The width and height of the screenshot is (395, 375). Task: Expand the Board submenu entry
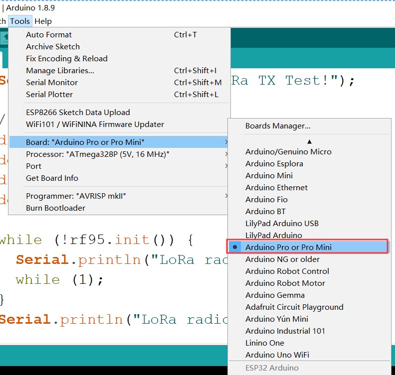(118, 142)
